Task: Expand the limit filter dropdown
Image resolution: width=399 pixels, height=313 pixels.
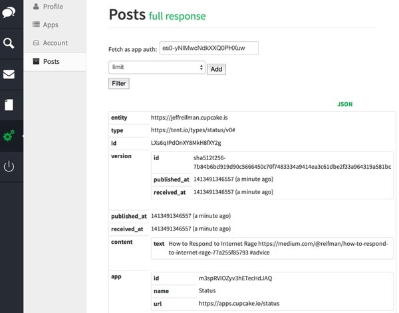Action: (156, 67)
